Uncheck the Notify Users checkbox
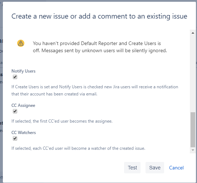 15,77
